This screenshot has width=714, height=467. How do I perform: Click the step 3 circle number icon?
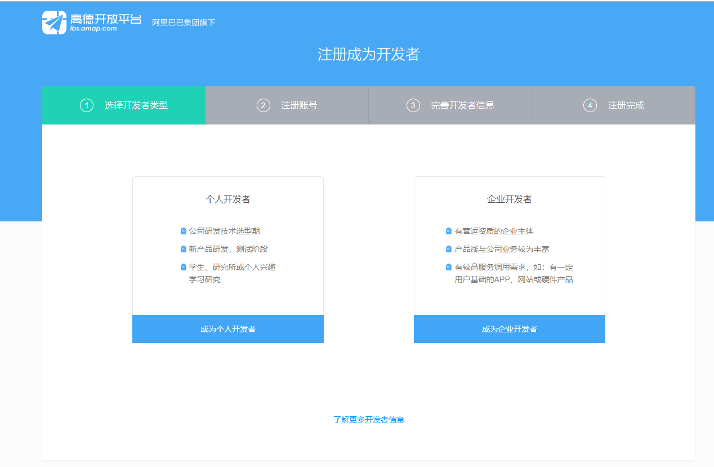click(413, 105)
